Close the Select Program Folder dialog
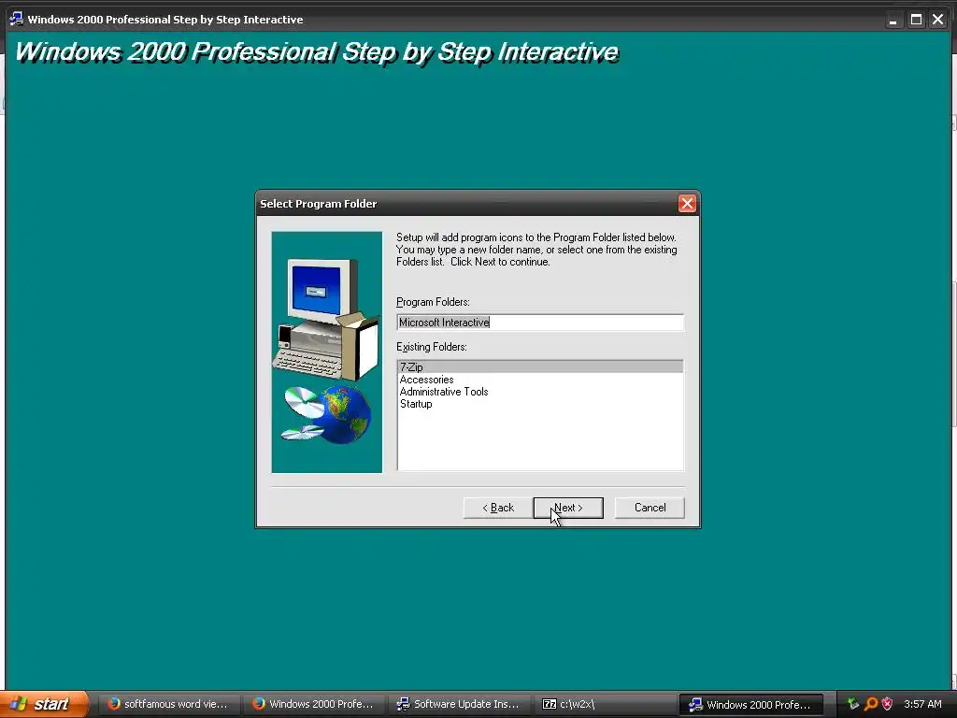This screenshot has height=718, width=957. (687, 203)
